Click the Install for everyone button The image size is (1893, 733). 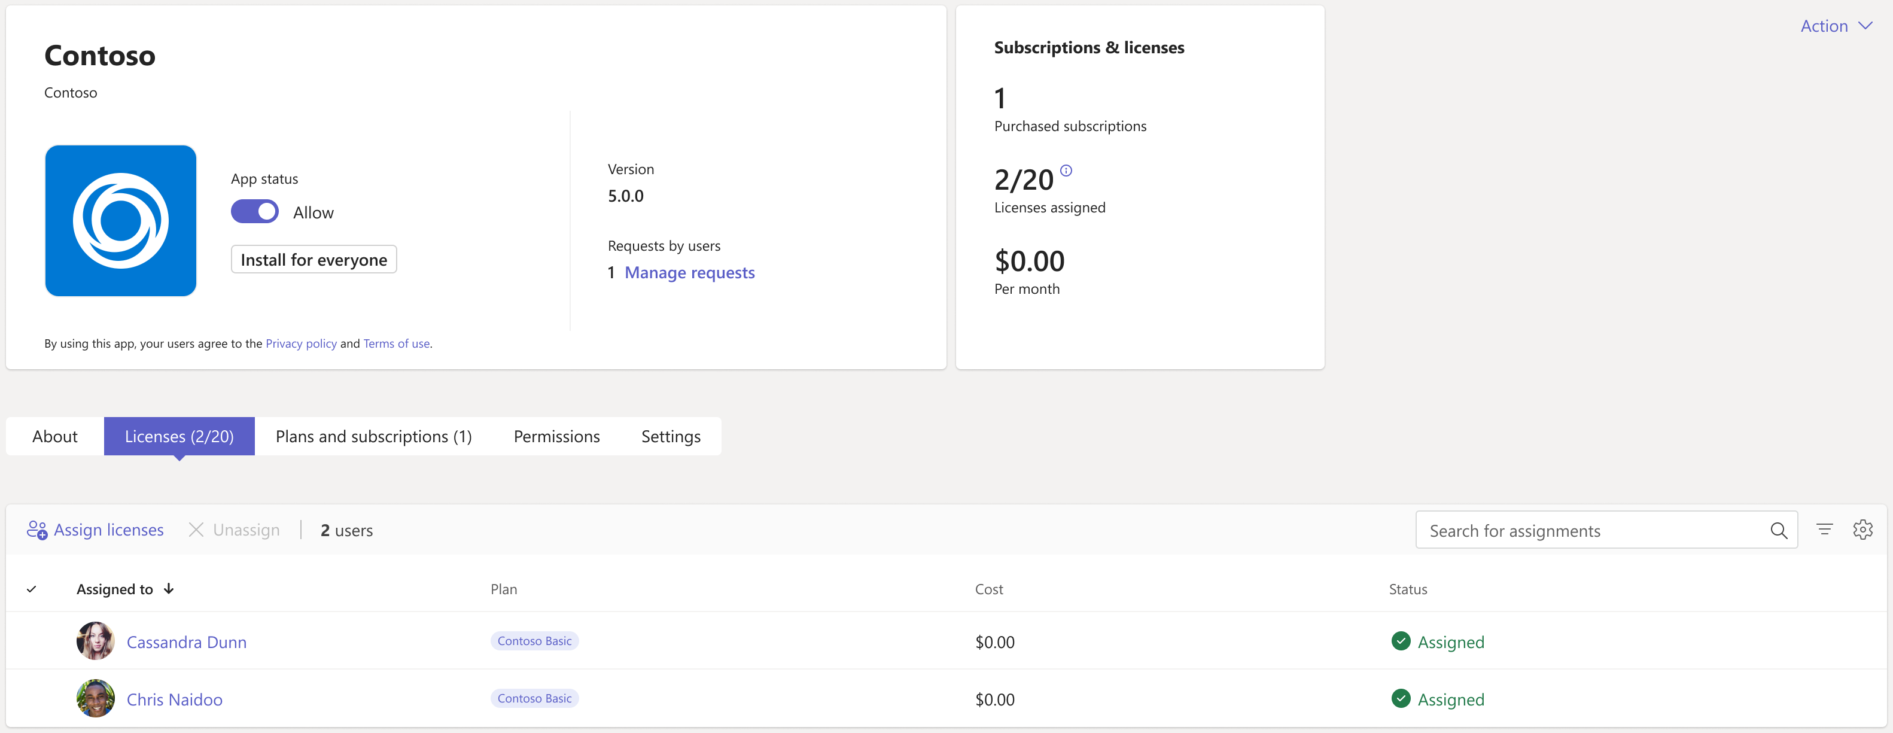coord(313,258)
